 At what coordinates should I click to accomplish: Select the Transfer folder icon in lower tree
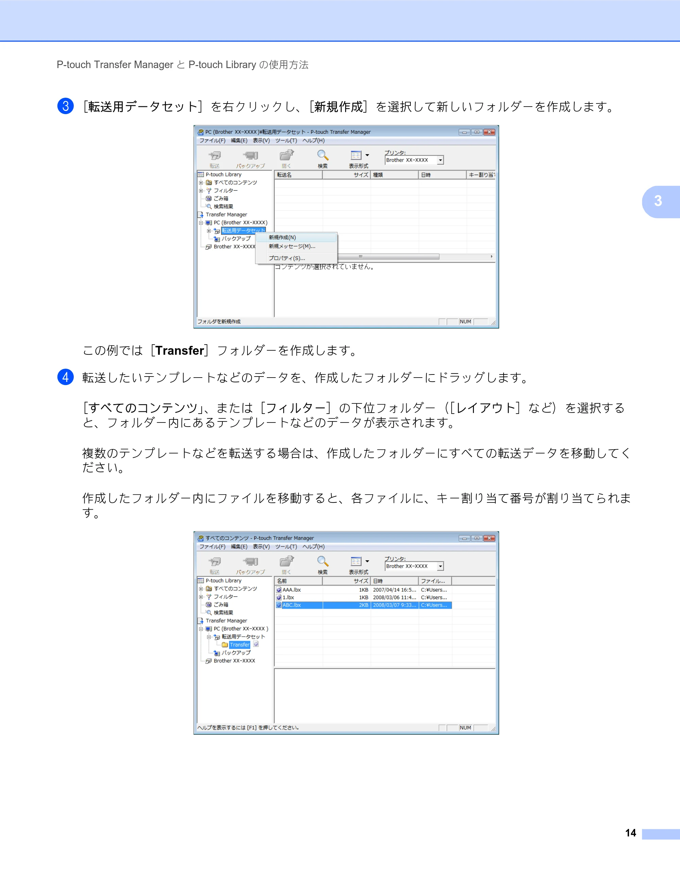click(x=225, y=645)
